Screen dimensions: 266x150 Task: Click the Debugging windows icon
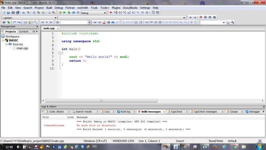pos(153,13)
